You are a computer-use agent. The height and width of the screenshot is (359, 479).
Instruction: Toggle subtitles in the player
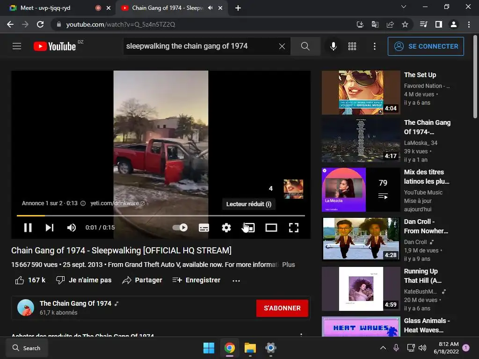tap(204, 228)
